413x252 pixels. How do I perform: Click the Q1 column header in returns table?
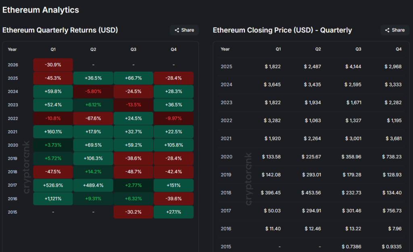53,49
